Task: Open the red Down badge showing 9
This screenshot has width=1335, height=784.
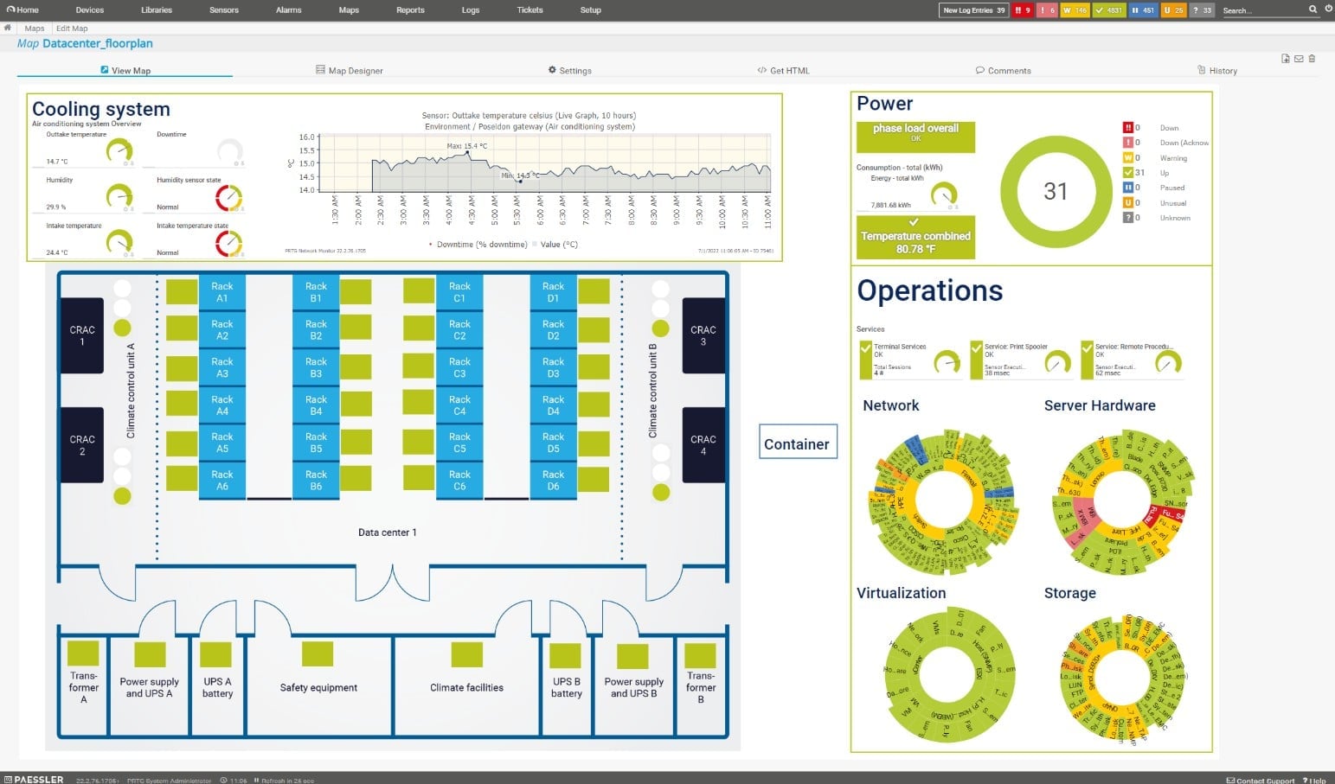Action: click(x=1023, y=10)
